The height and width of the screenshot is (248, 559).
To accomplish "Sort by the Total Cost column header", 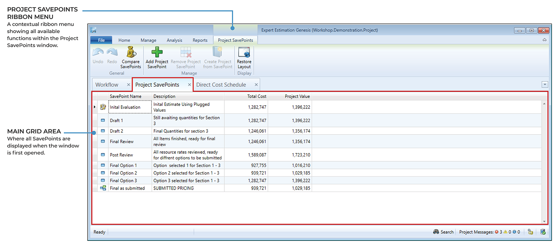I will coord(256,96).
